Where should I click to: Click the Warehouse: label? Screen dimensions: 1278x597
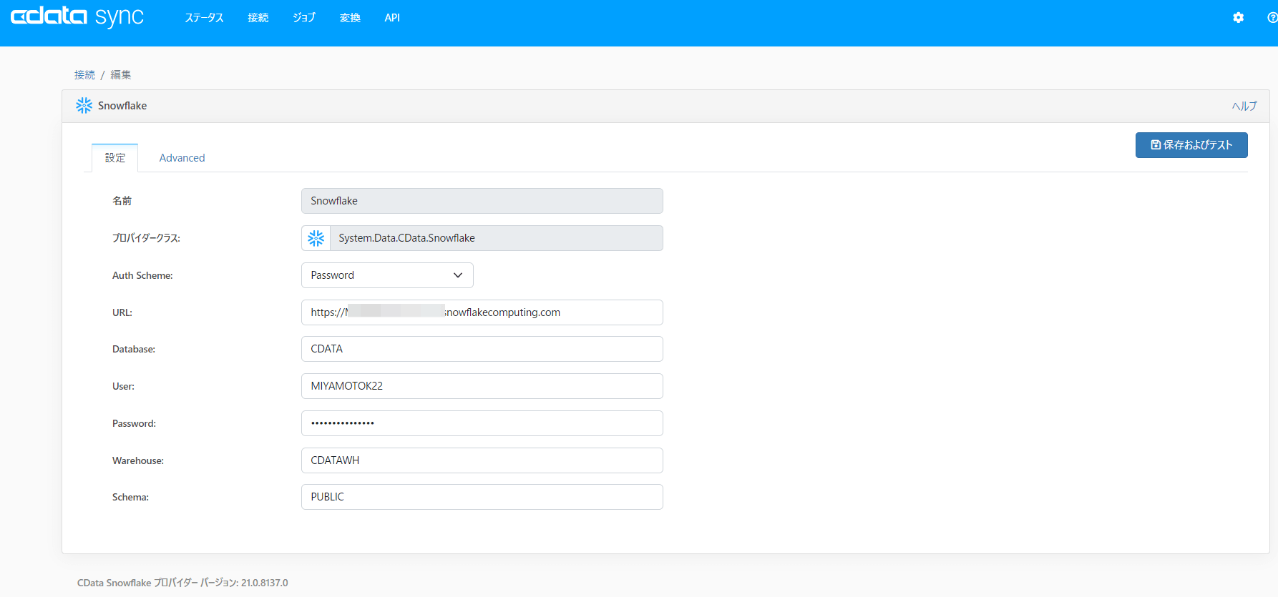point(138,460)
